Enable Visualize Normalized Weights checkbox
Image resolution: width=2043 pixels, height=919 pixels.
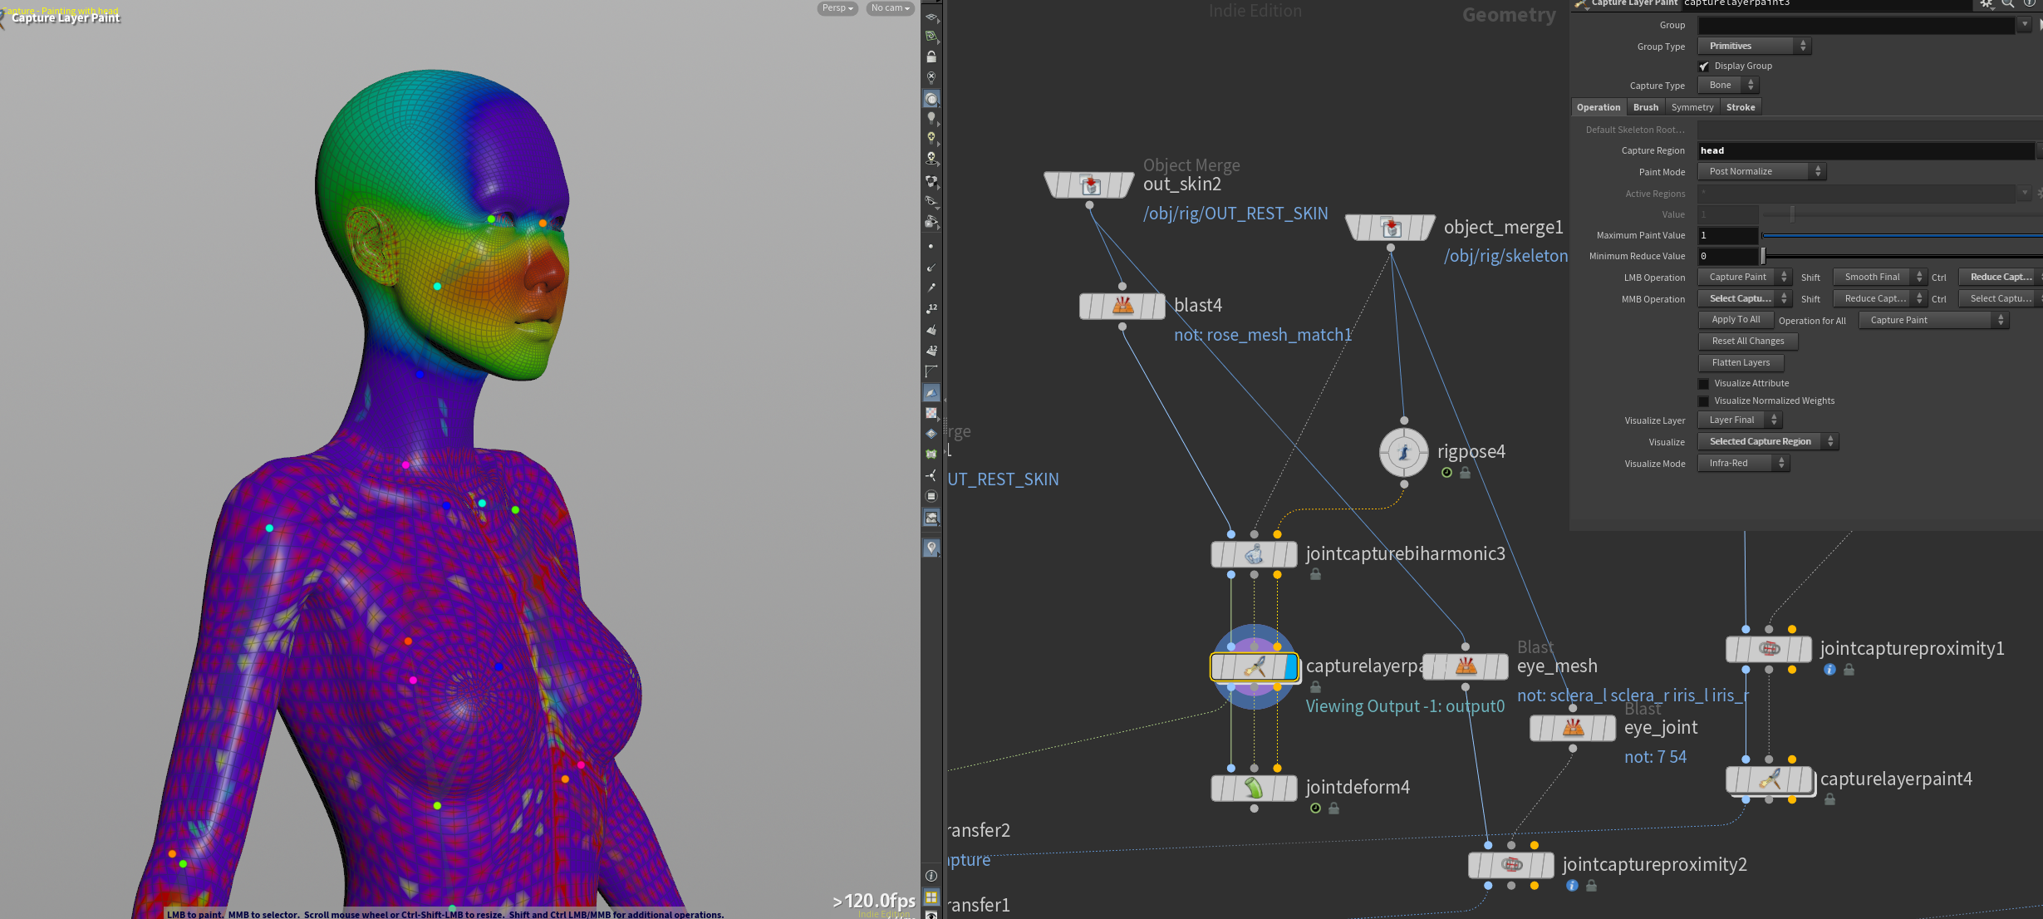point(1704,401)
